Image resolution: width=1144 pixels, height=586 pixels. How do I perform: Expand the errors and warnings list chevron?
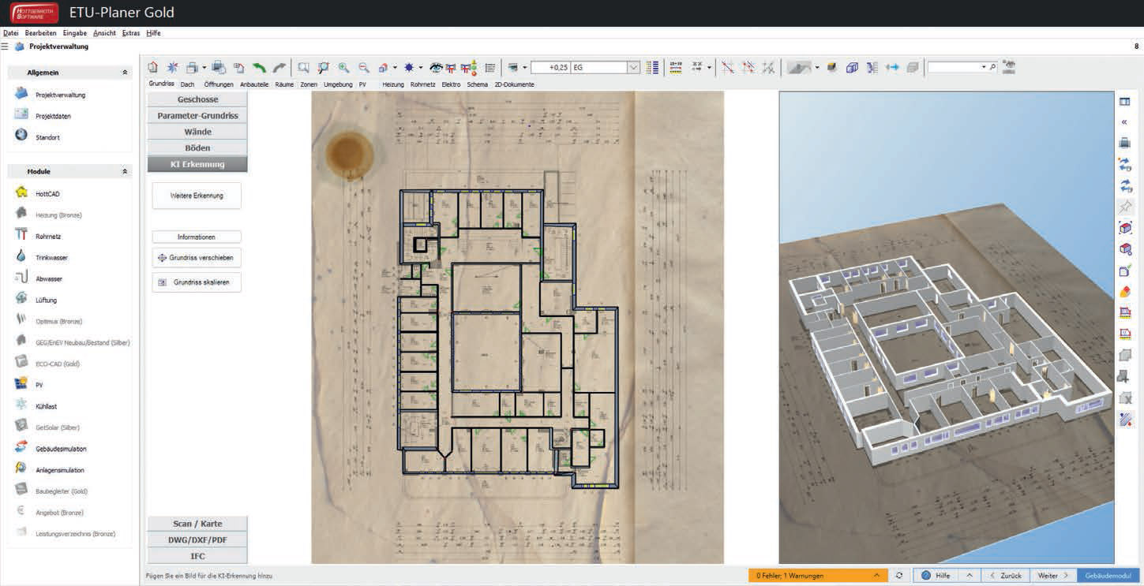coord(876,576)
